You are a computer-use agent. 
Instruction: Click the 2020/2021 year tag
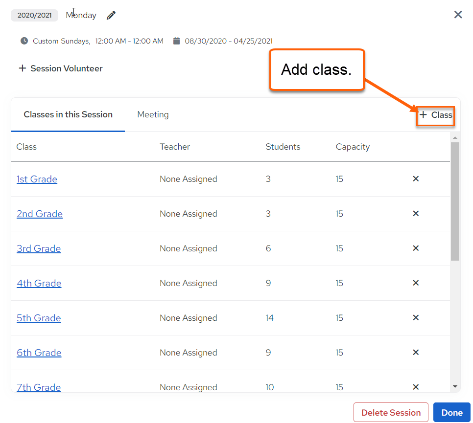34,15
